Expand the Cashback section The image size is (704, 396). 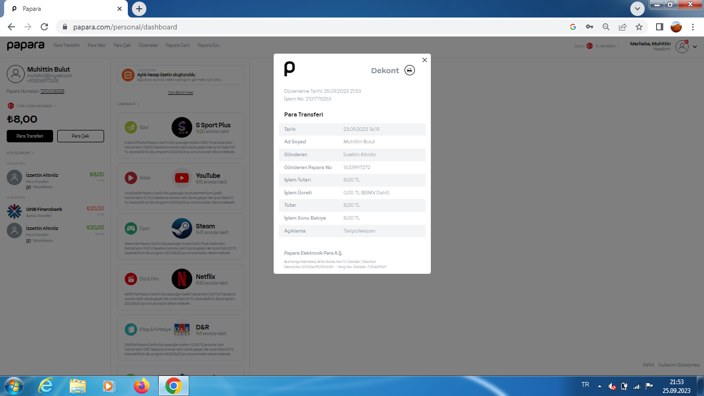(128, 104)
